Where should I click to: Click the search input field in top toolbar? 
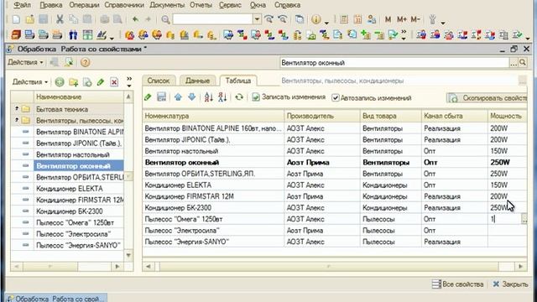point(212,19)
